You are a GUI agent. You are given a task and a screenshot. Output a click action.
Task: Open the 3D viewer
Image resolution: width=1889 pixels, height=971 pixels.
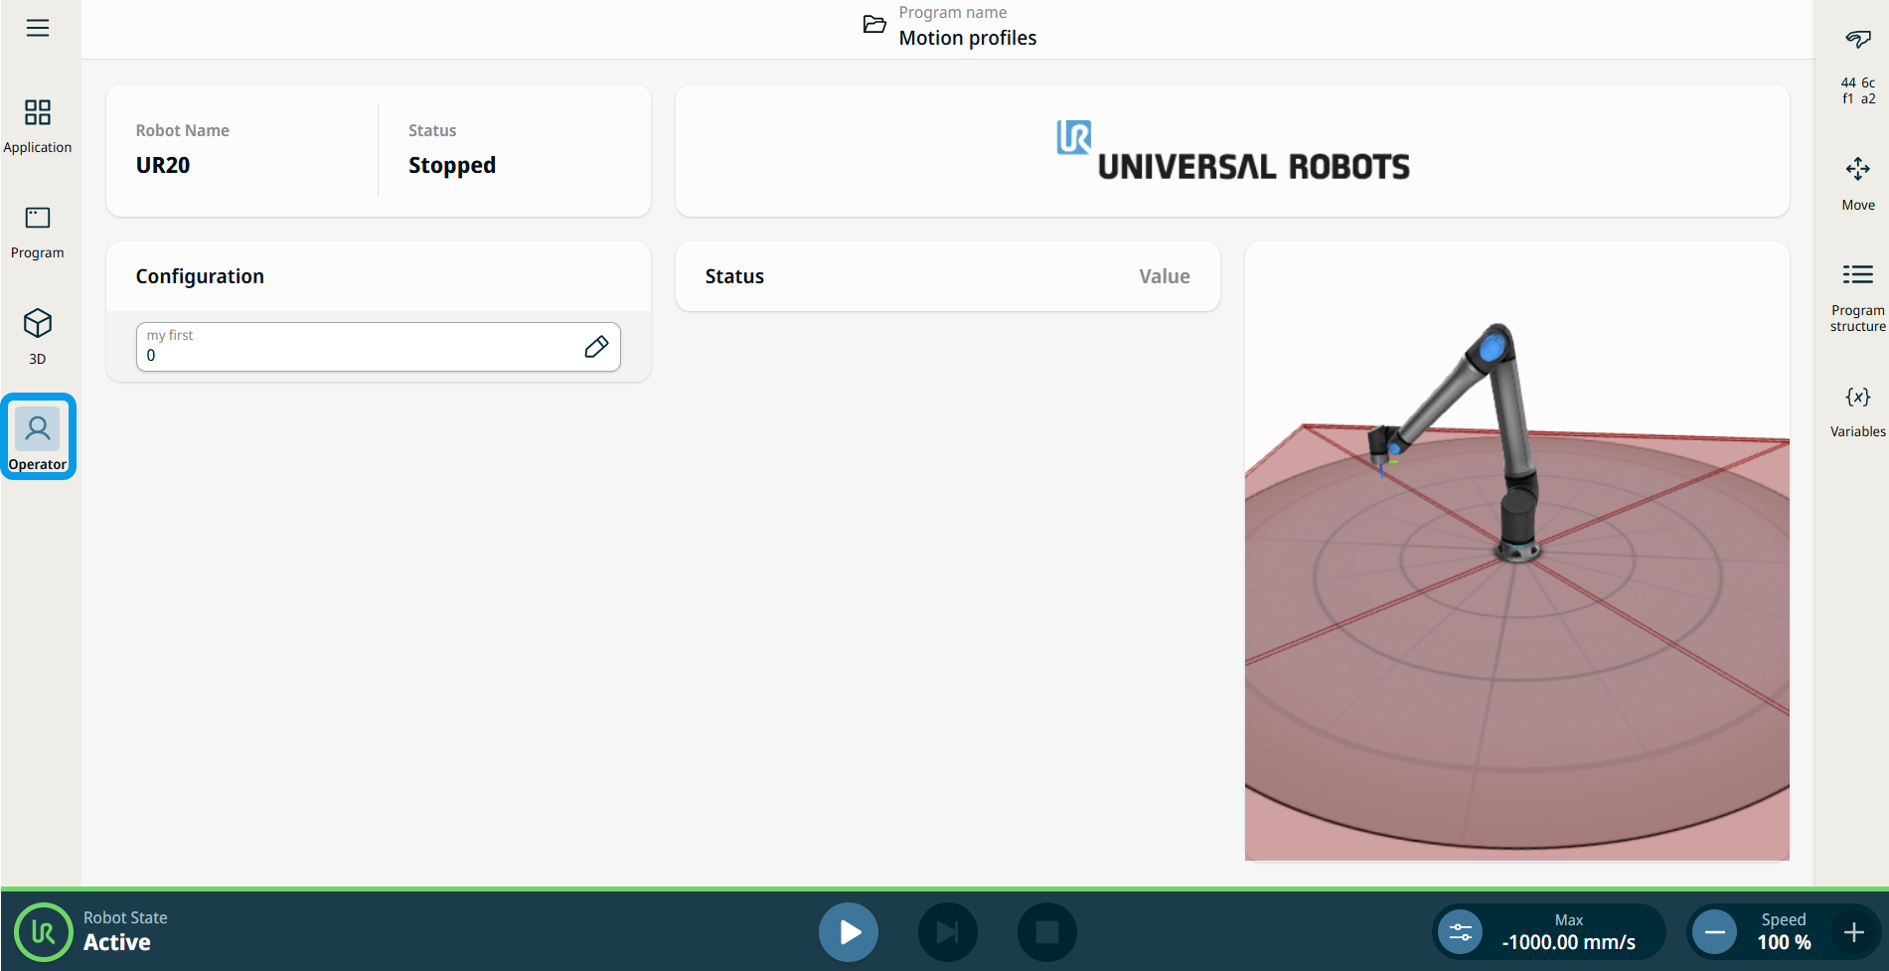click(x=38, y=336)
